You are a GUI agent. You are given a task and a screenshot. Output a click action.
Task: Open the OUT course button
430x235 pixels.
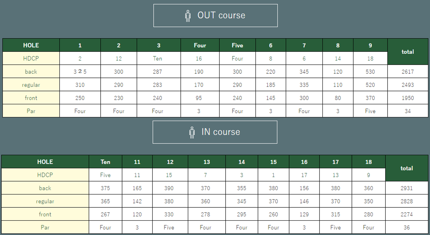(216, 16)
